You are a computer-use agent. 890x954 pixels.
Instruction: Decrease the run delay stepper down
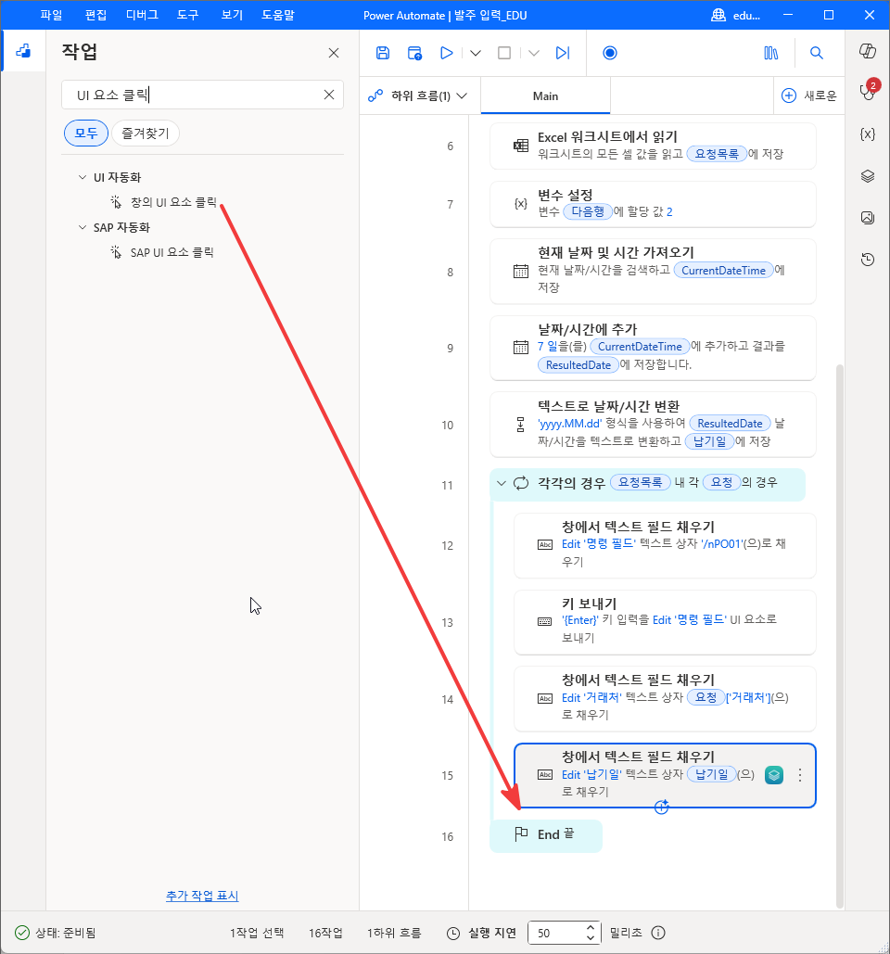(x=591, y=937)
